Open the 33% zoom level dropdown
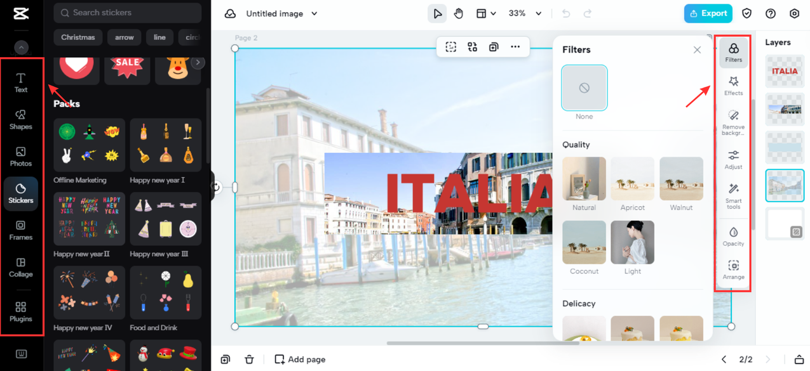 [x=525, y=13]
